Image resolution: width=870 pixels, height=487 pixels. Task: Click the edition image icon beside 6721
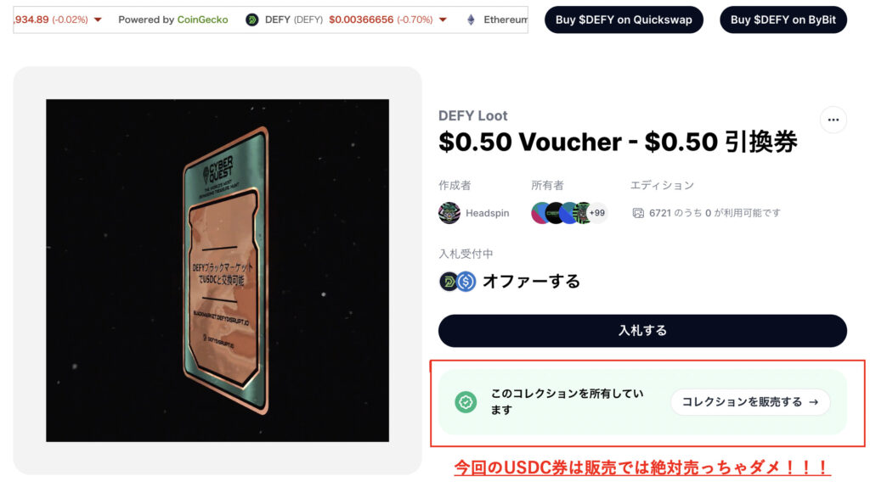click(x=638, y=213)
